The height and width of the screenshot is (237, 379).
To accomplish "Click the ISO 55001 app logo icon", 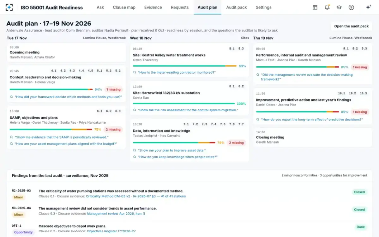I will (9, 7).
